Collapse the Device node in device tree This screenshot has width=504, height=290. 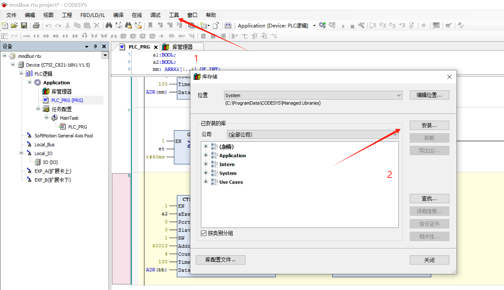click(x=12, y=64)
